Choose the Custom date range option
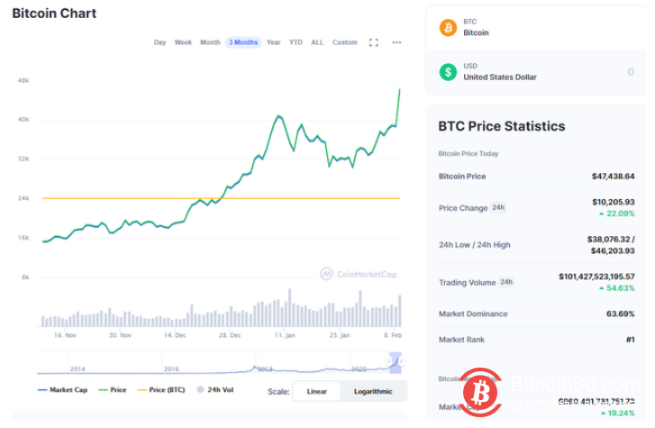The width and height of the screenshot is (655, 428). pyautogui.click(x=344, y=42)
